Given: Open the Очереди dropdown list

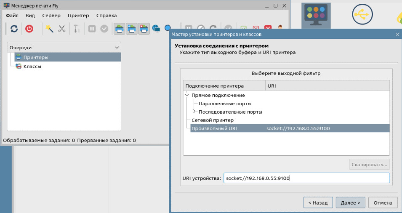Looking at the screenshot, I should [64, 48].
